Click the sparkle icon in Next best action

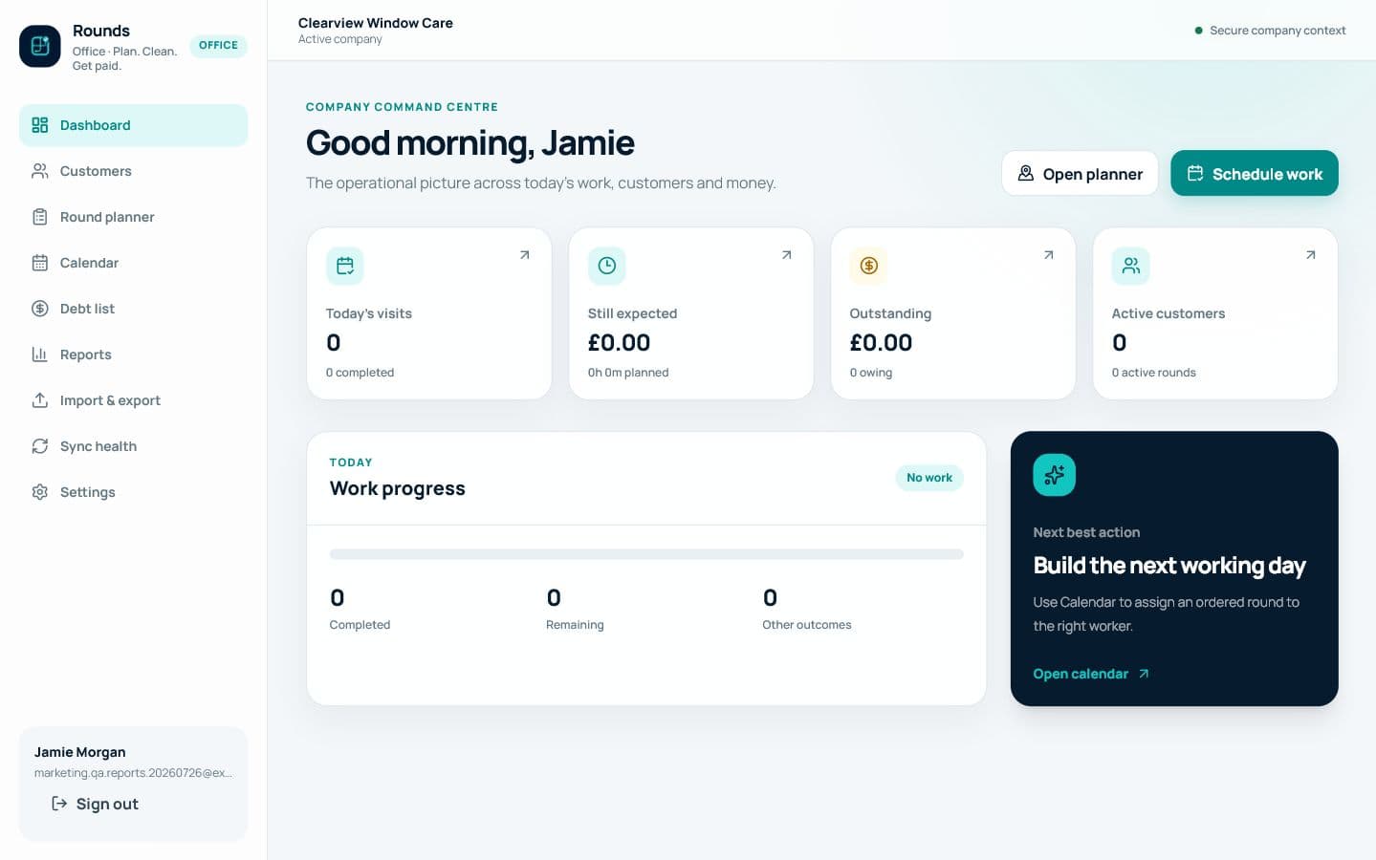[1055, 475]
